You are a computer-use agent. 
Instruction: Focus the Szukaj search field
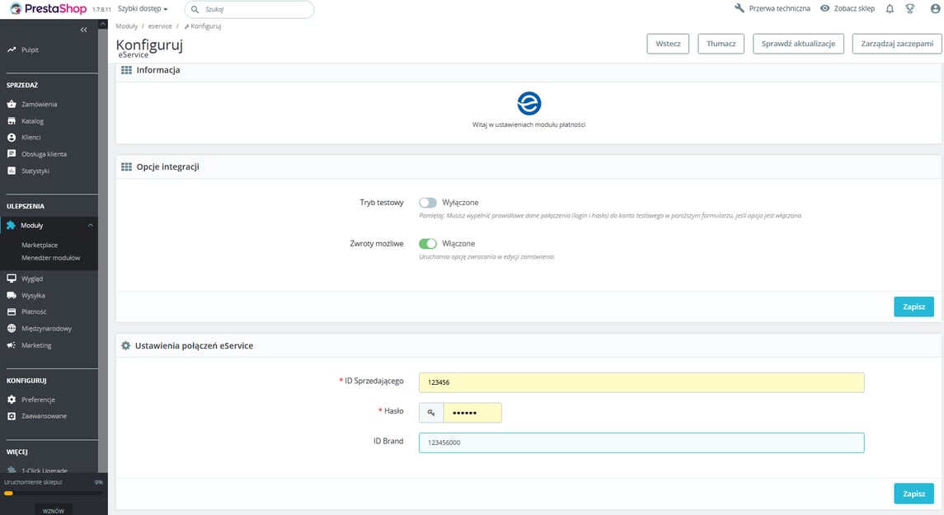click(x=249, y=10)
